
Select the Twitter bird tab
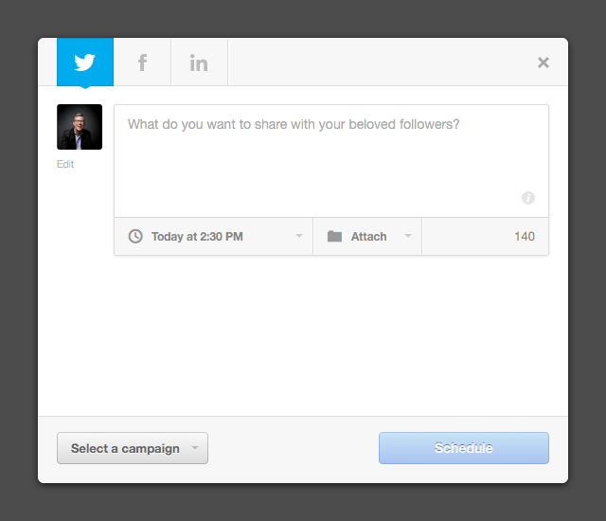[85, 62]
